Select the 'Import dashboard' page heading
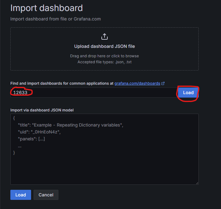 [x=46, y=8]
